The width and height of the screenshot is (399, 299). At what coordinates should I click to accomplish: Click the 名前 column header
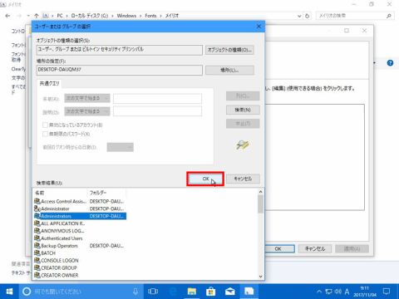60,193
